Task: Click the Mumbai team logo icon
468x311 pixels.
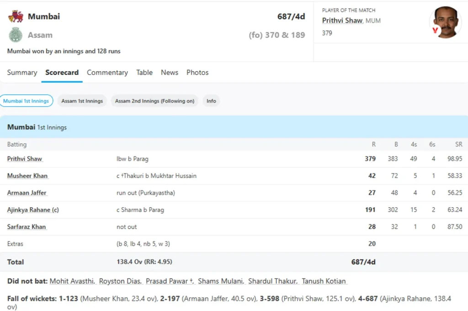Action: tap(16, 16)
